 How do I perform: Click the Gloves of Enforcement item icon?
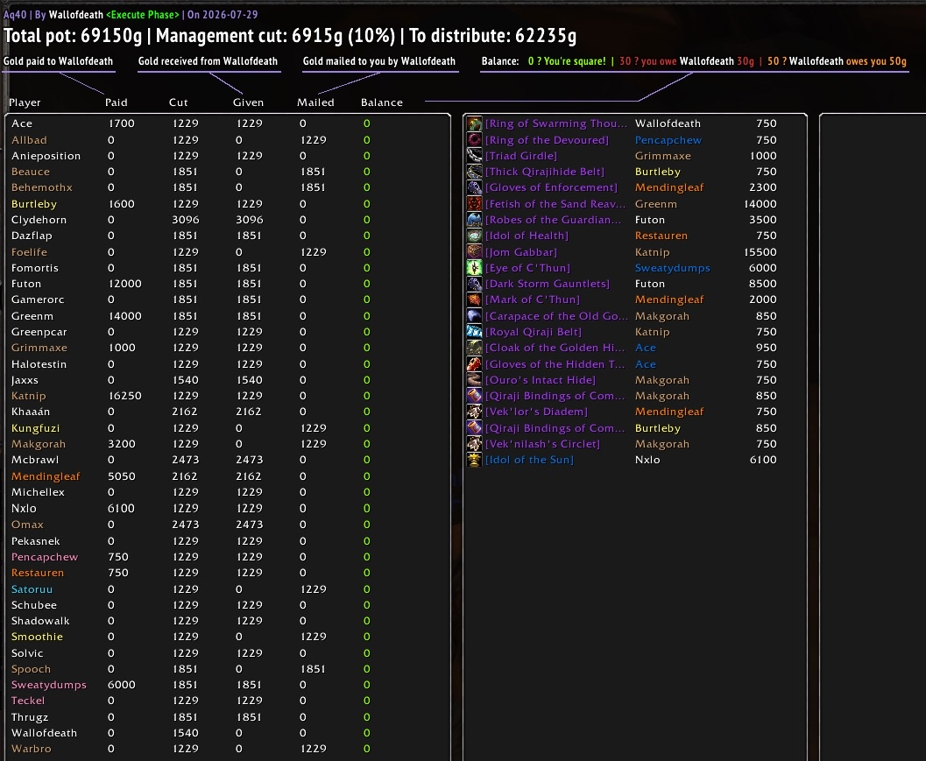click(474, 187)
